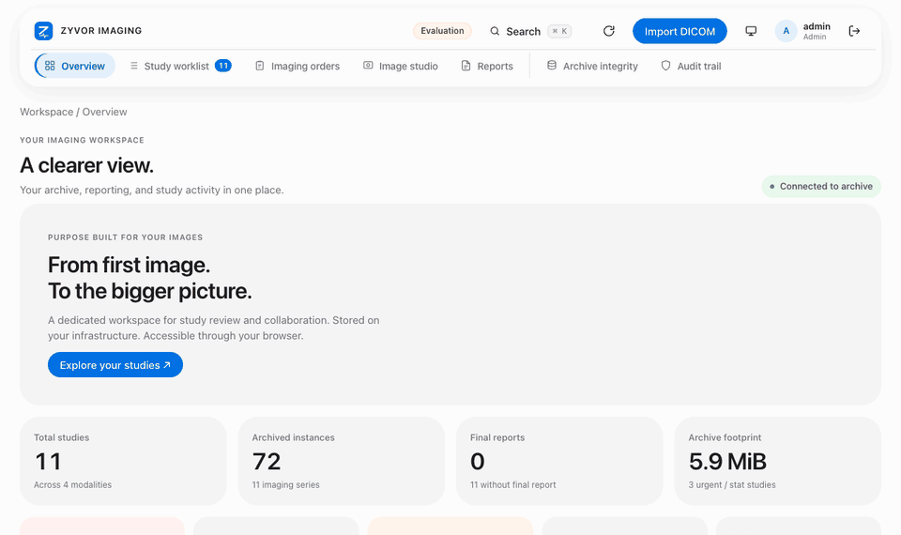Click the admin avatar circle
This screenshot has height=535, width=901.
(x=786, y=31)
